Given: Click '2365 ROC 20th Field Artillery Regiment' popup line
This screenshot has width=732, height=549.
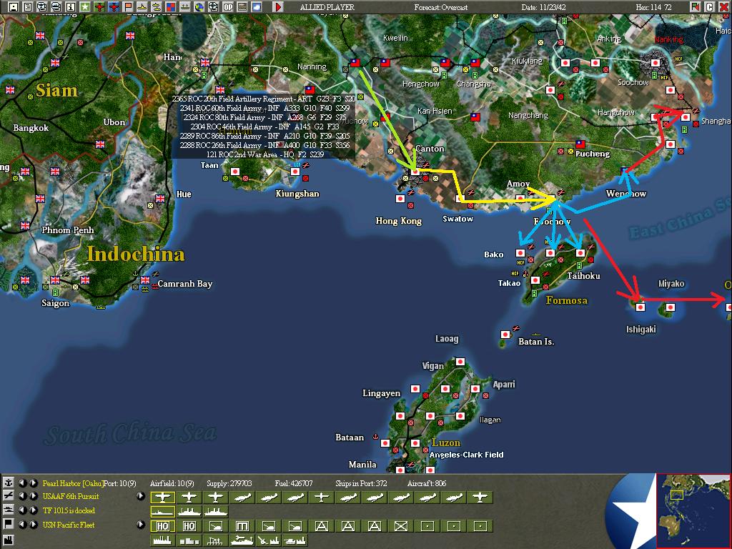Looking at the screenshot, I should (264, 99).
